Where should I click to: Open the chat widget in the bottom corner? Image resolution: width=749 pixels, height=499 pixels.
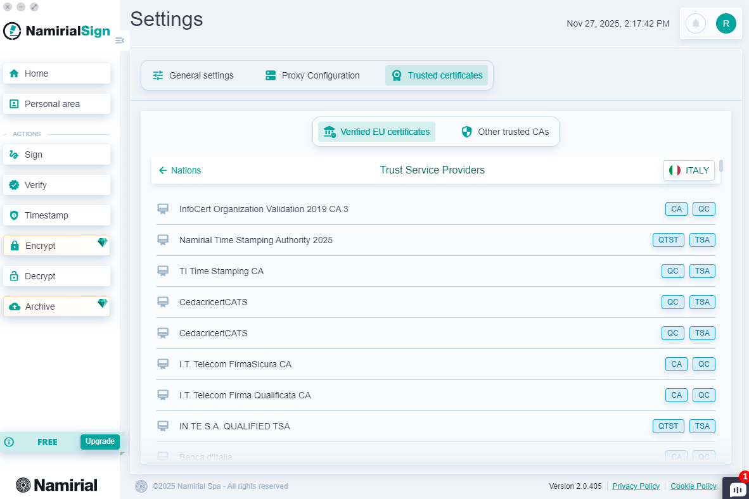coord(736,488)
